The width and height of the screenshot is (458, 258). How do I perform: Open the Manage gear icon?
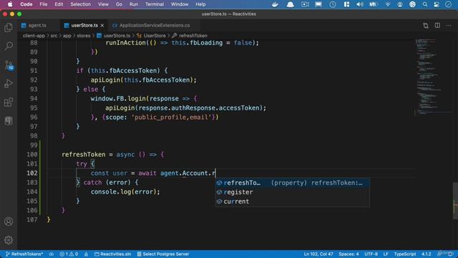(9, 240)
